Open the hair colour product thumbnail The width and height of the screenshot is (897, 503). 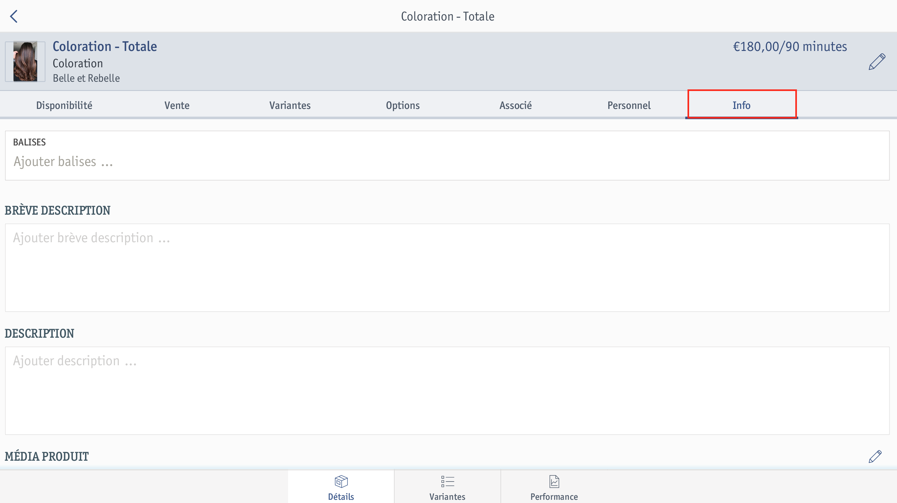pos(25,62)
